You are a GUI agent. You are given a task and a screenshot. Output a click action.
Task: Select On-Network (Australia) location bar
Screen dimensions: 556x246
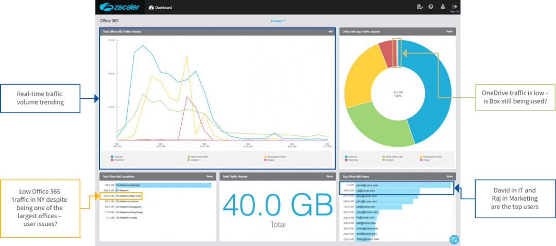(x=163, y=185)
